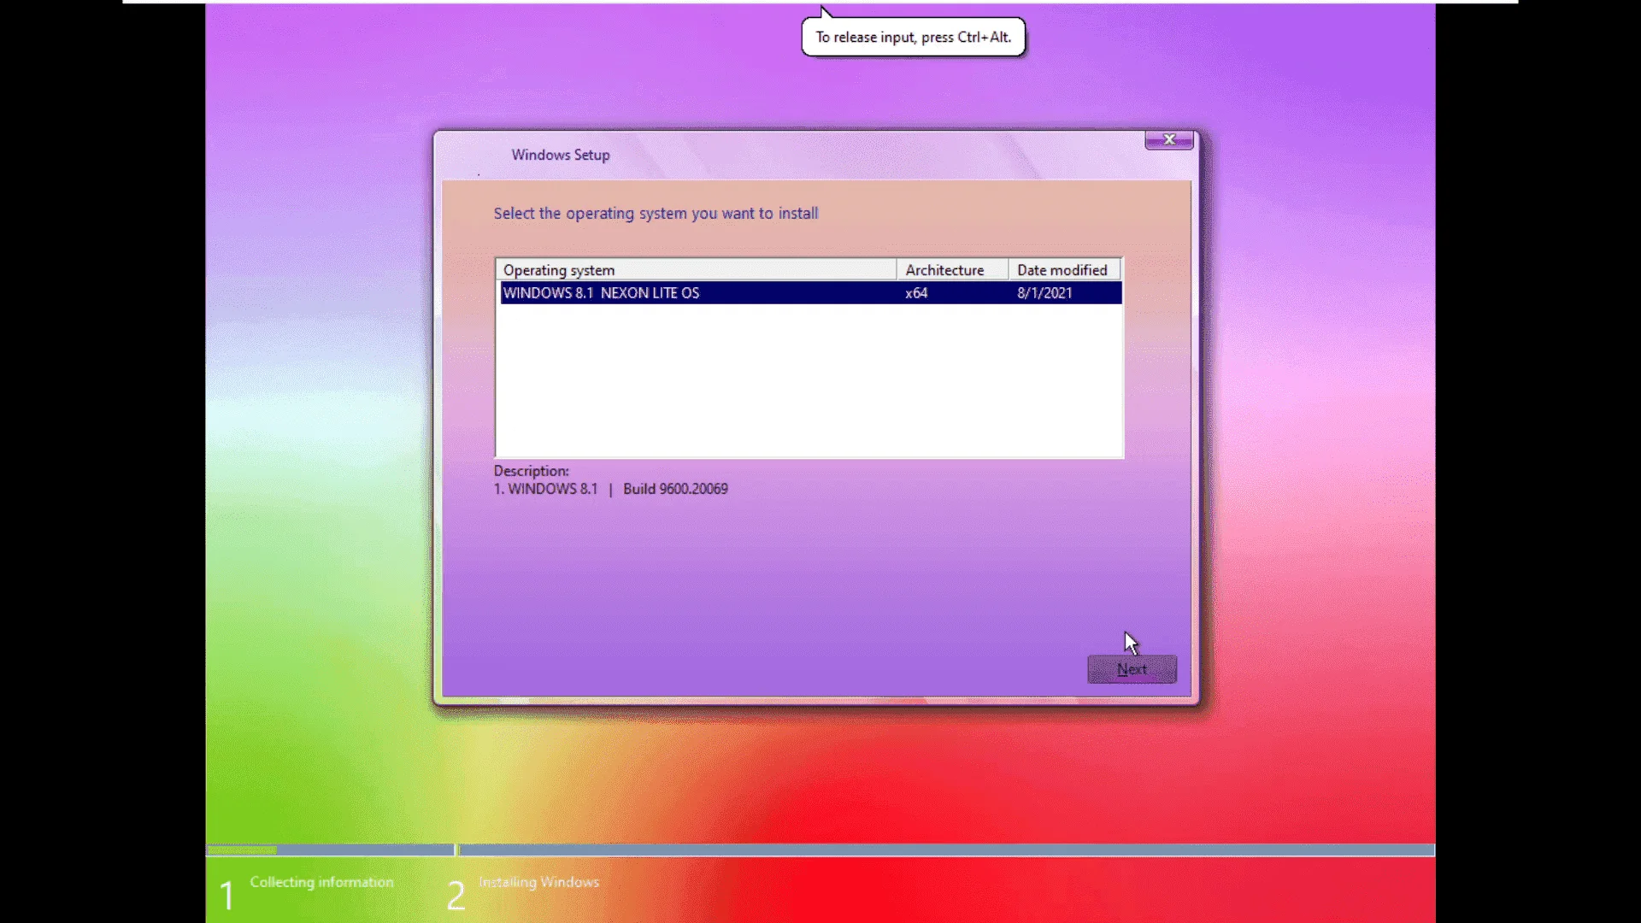
Task: Select the WINDOWS 8.1 NEXON LITE OS entry
Action: coord(810,292)
